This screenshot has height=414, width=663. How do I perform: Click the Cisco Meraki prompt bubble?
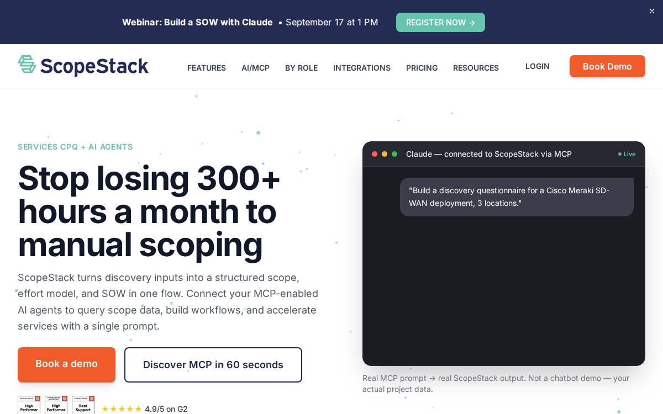[x=517, y=197]
